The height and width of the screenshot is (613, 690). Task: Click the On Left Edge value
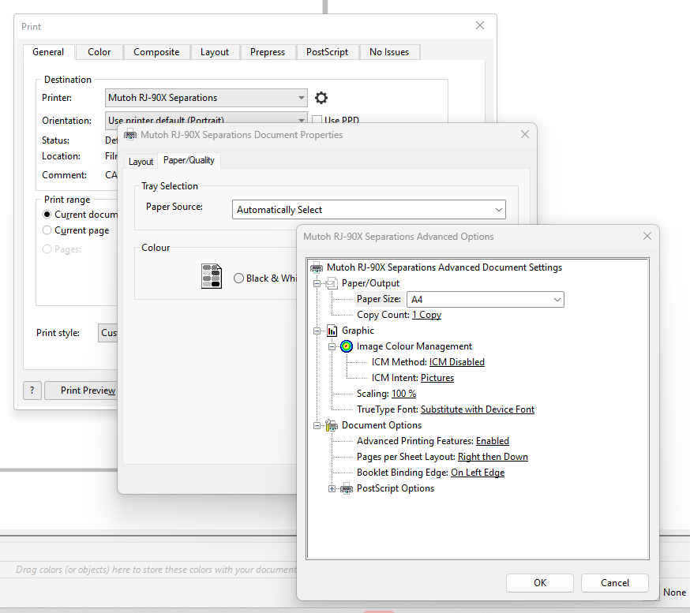(x=478, y=473)
